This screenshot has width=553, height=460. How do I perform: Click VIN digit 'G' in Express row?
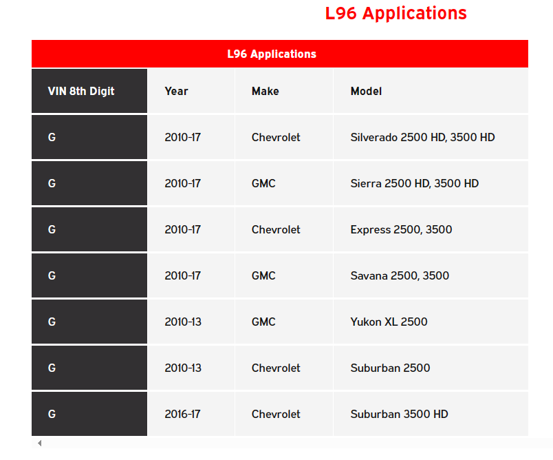coord(89,229)
